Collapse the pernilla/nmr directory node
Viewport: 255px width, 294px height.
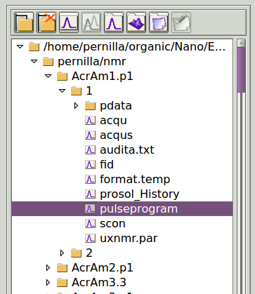click(34, 61)
